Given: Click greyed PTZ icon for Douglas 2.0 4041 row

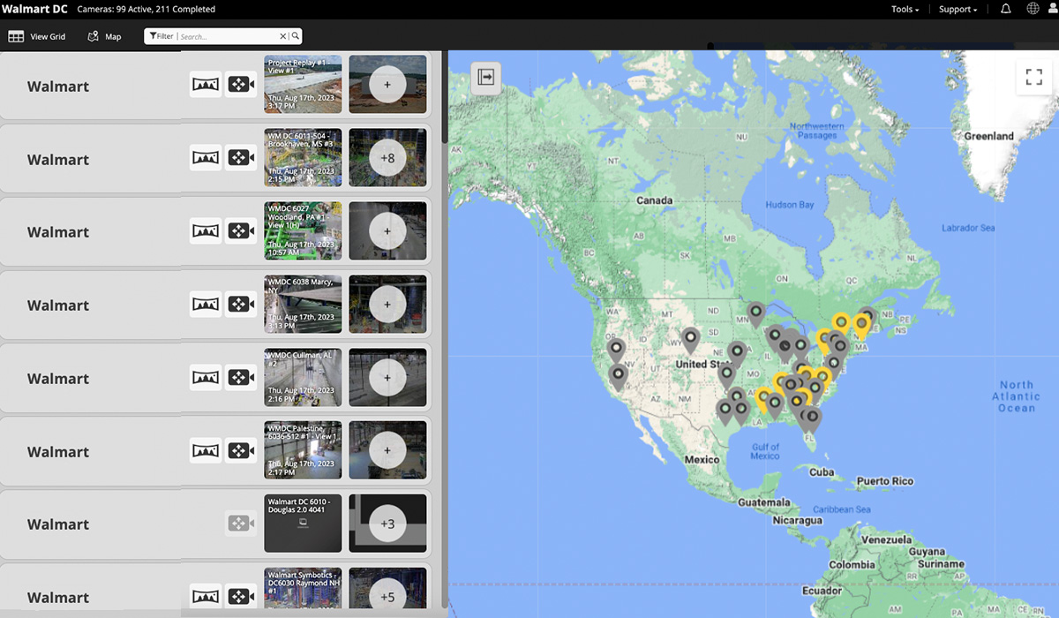Looking at the screenshot, I should coord(240,524).
